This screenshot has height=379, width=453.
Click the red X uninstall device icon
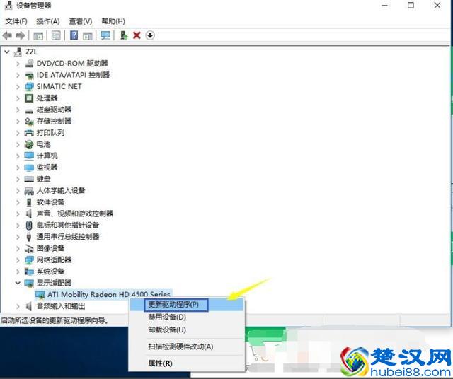pos(137,35)
